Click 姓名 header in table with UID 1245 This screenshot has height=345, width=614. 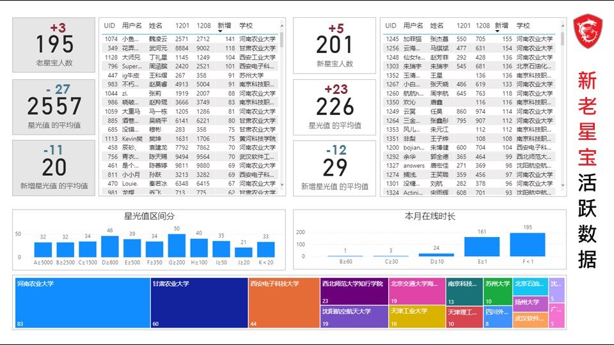(437, 26)
